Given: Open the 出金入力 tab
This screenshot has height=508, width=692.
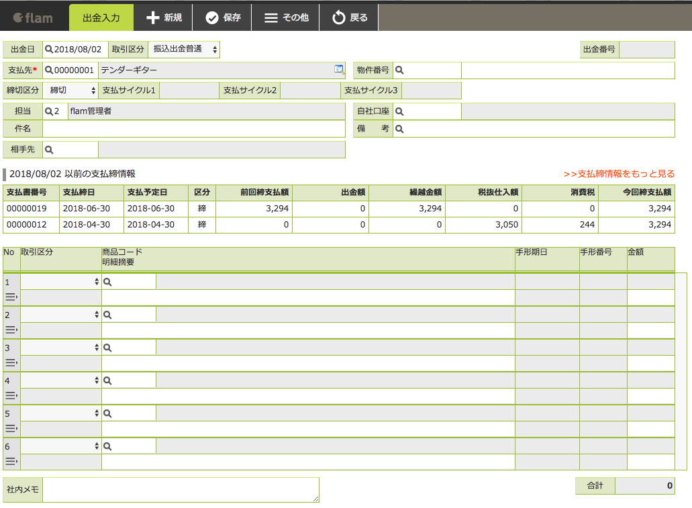Looking at the screenshot, I should tap(101, 17).
